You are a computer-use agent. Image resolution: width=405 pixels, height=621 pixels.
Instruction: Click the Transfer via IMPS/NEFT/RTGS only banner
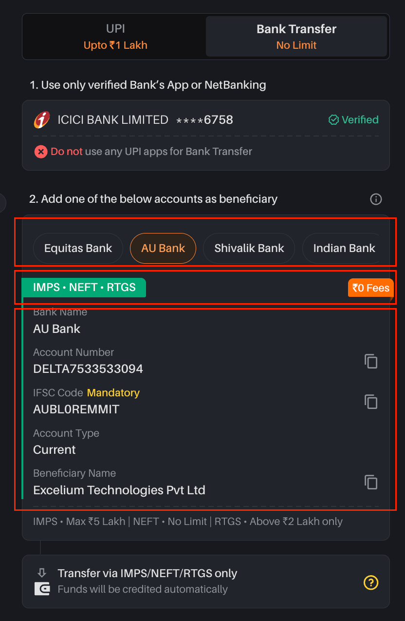coord(206,582)
